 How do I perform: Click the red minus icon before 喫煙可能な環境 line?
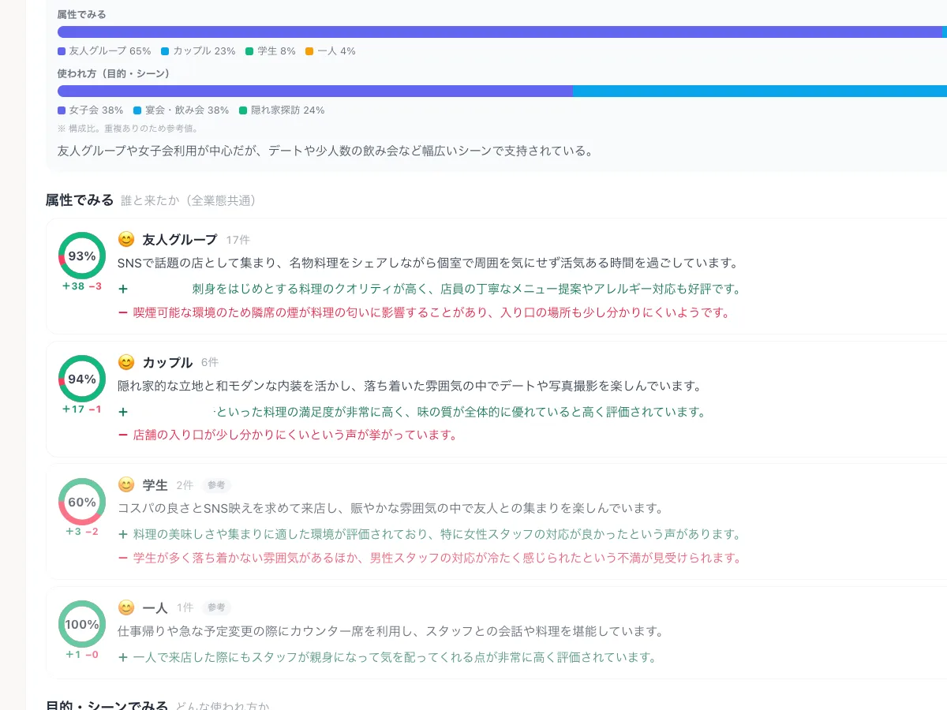pos(123,312)
